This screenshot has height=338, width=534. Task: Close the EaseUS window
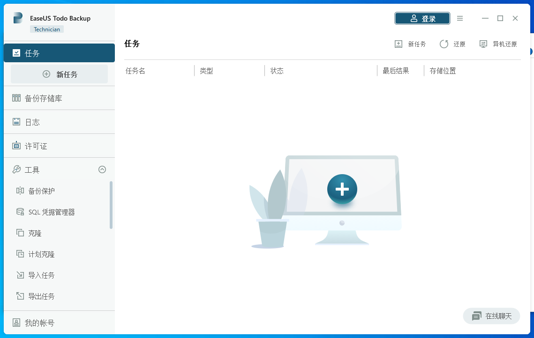point(515,18)
